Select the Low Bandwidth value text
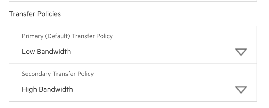The width and height of the screenshot is (269, 108). click(46, 52)
